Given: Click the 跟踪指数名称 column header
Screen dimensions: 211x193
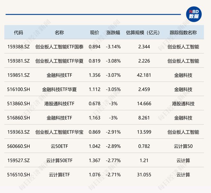Looking at the screenshot, I should click(183, 32).
